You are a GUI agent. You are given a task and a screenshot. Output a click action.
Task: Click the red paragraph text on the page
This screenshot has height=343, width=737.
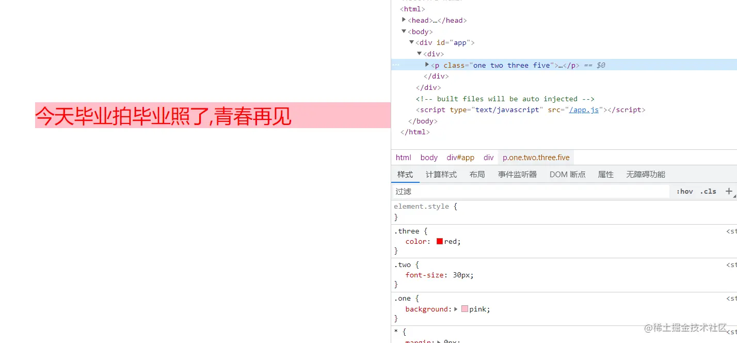(x=164, y=116)
